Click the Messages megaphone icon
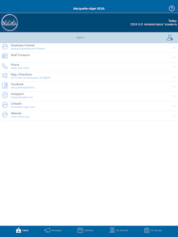The width and height of the screenshot is (178, 237). point(47,230)
